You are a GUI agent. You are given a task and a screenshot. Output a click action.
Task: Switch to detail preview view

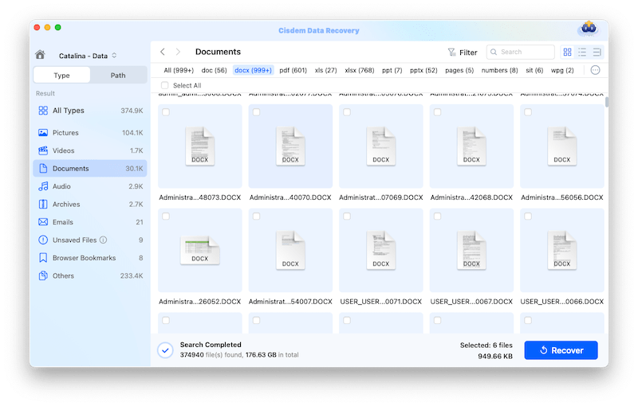pos(597,52)
